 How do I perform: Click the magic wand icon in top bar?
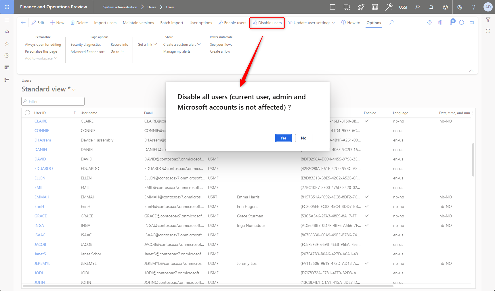pyautogui.click(x=389, y=7)
